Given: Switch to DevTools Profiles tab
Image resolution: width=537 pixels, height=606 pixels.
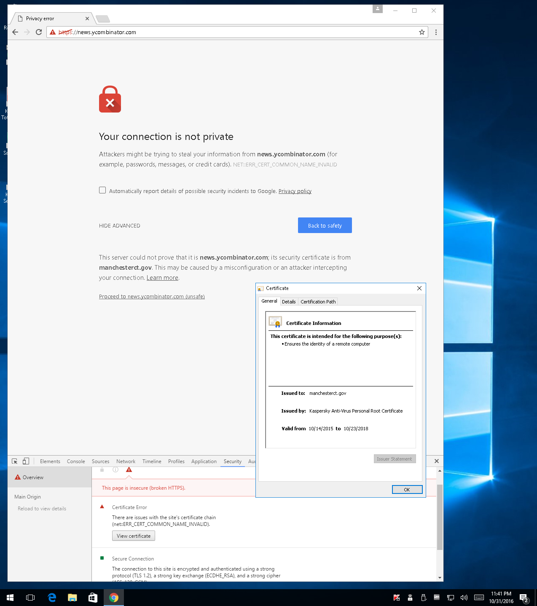Looking at the screenshot, I should click(x=176, y=461).
